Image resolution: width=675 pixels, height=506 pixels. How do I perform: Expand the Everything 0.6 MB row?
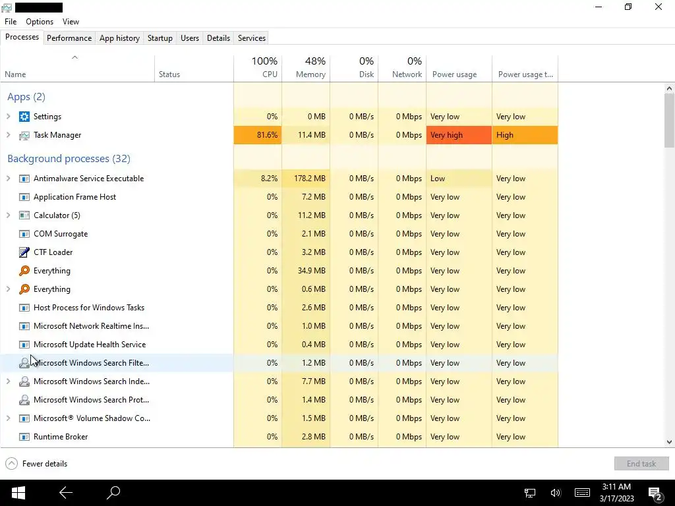(x=8, y=289)
